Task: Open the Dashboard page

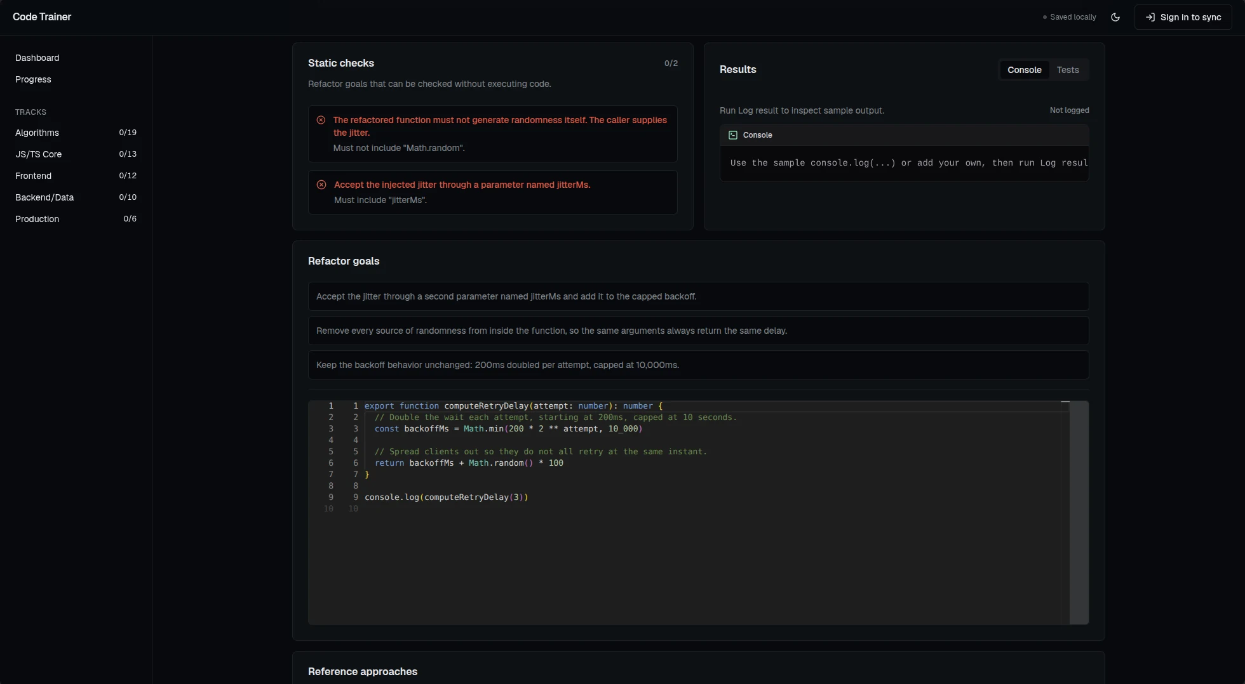Action: point(37,58)
